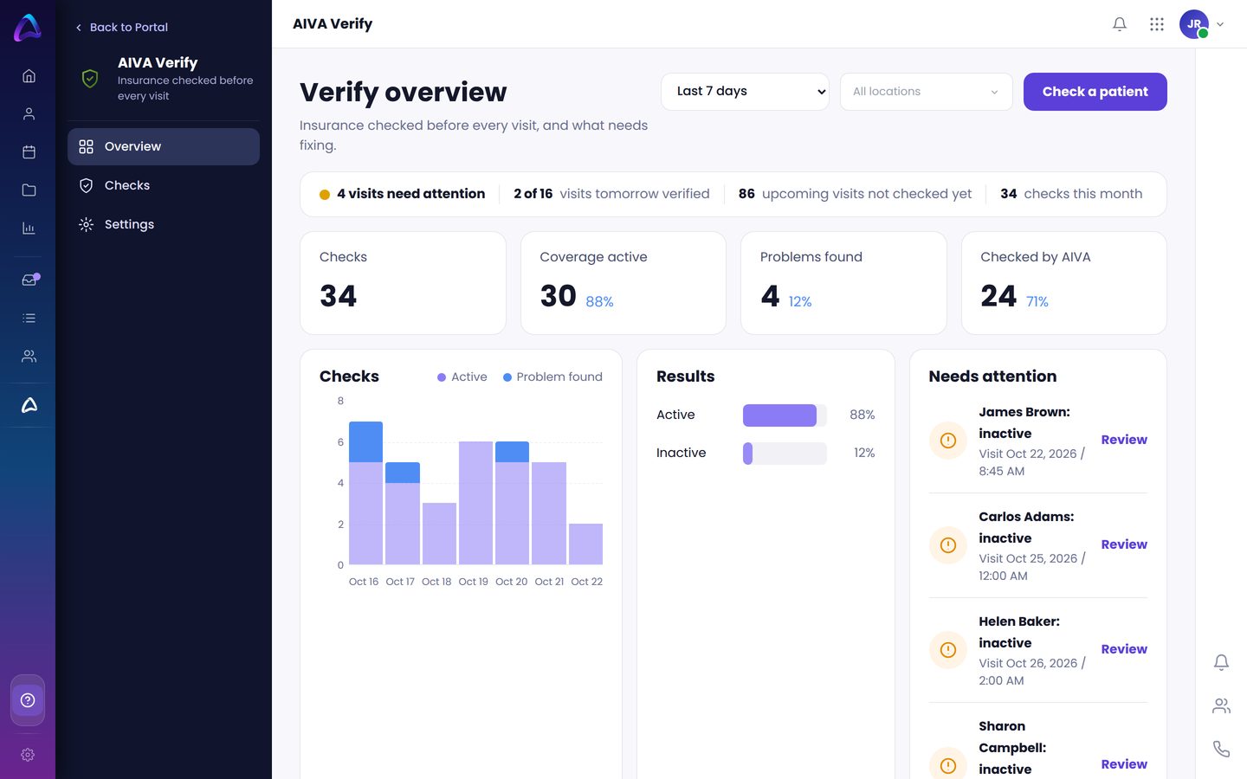1247x779 pixels.
Task: Open the inbox icon with notification dot
Action: click(29, 280)
